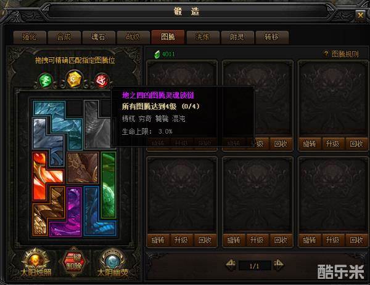This screenshot has height=285, width=370.
Task: Select the empty bottom-middle totem slot
Action: pyautogui.click(x=257, y=195)
